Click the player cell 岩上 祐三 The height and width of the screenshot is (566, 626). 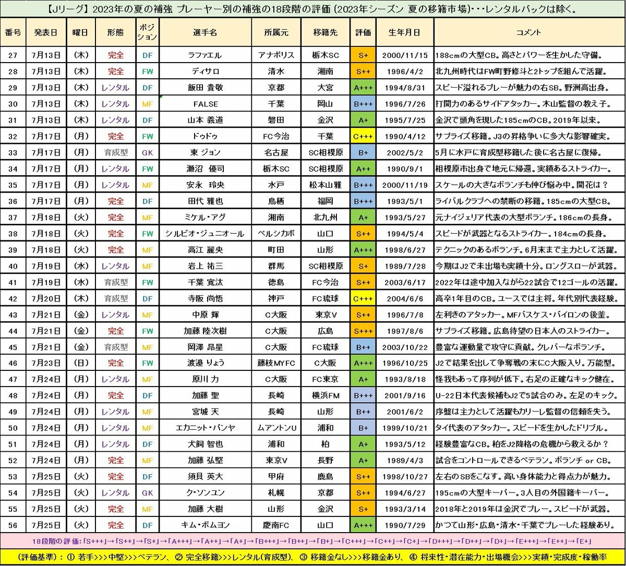tap(204, 266)
